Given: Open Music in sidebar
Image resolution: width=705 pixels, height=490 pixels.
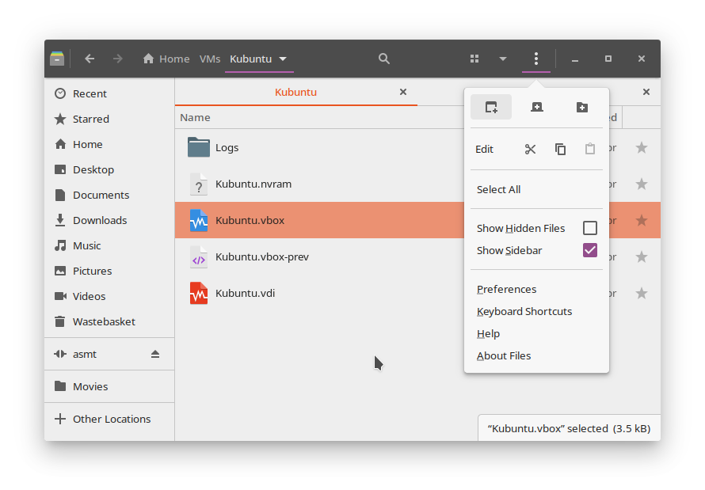Looking at the screenshot, I should tap(109, 245).
